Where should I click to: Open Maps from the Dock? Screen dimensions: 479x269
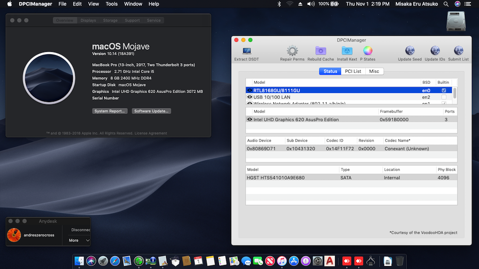[x=234, y=261]
